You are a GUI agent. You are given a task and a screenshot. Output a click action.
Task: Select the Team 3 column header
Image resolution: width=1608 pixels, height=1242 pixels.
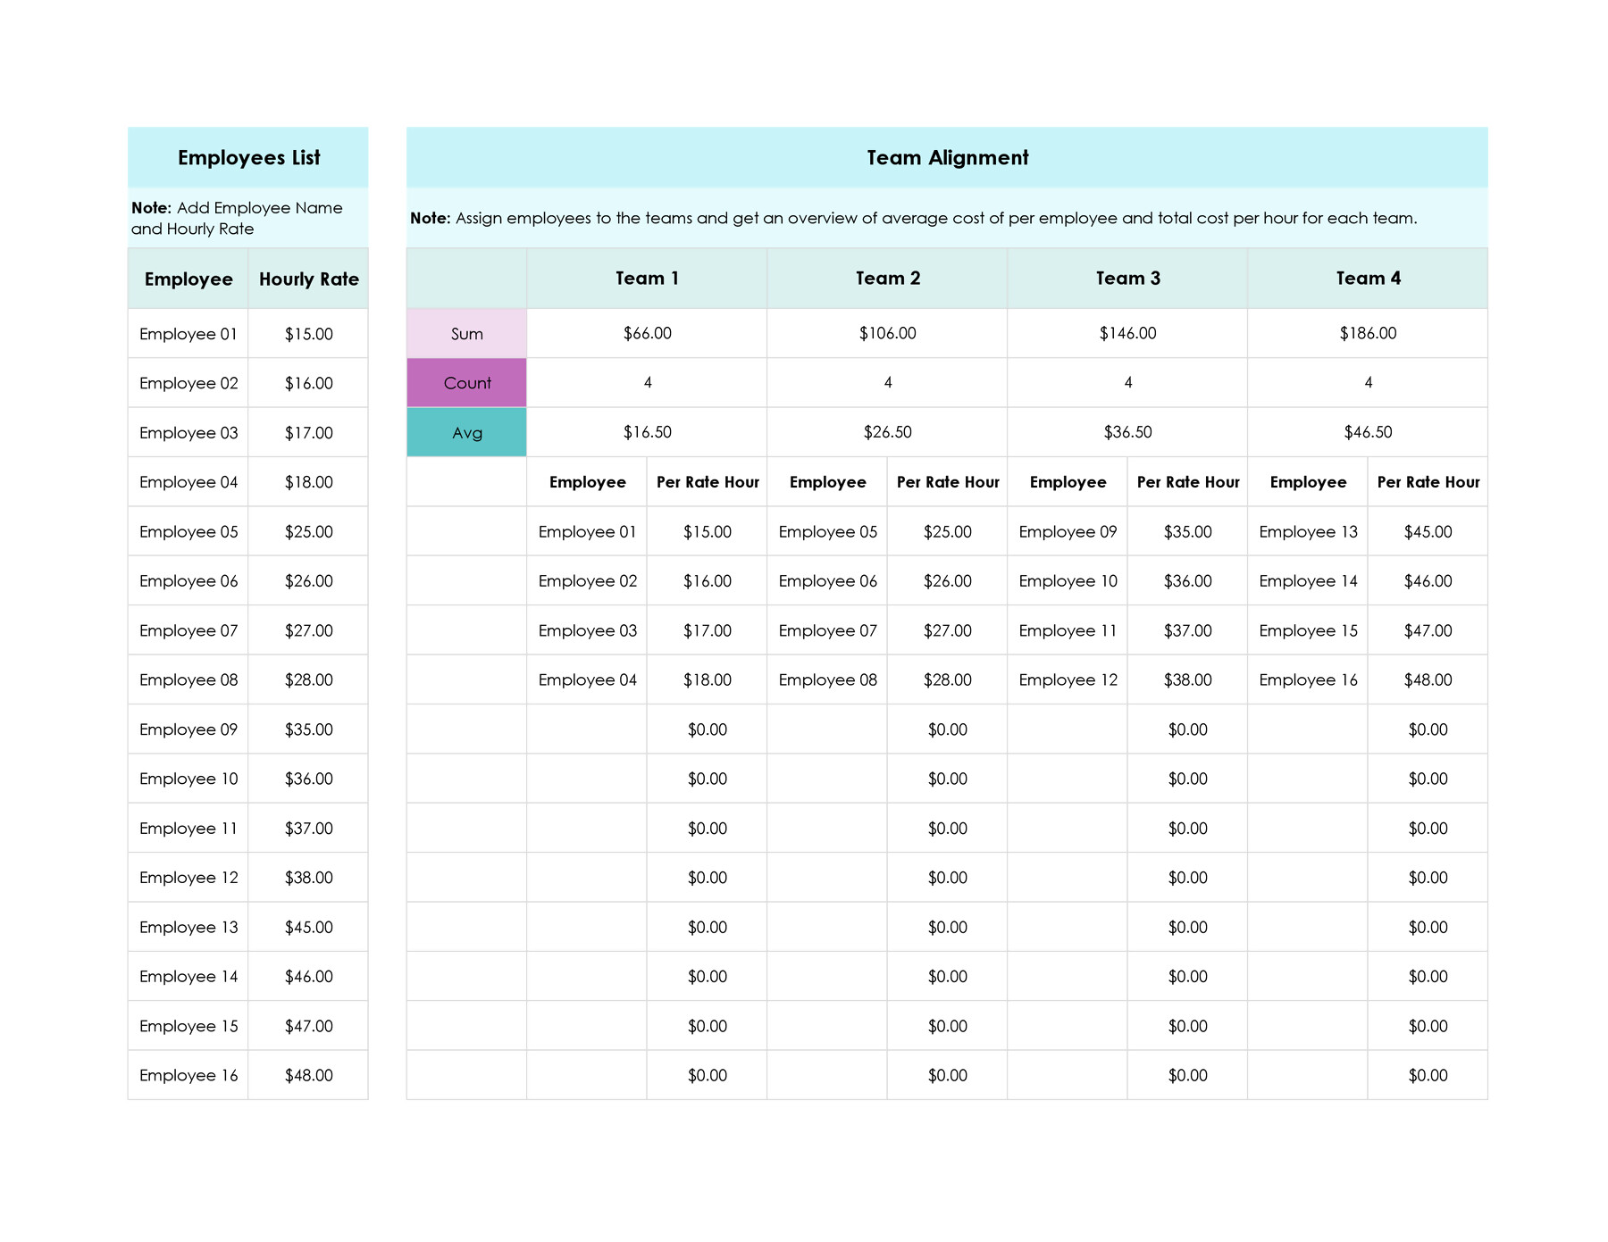1127,278
